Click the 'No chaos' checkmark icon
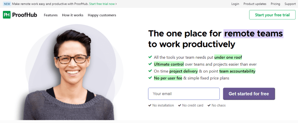The image size is (298, 123). pos(209,105)
